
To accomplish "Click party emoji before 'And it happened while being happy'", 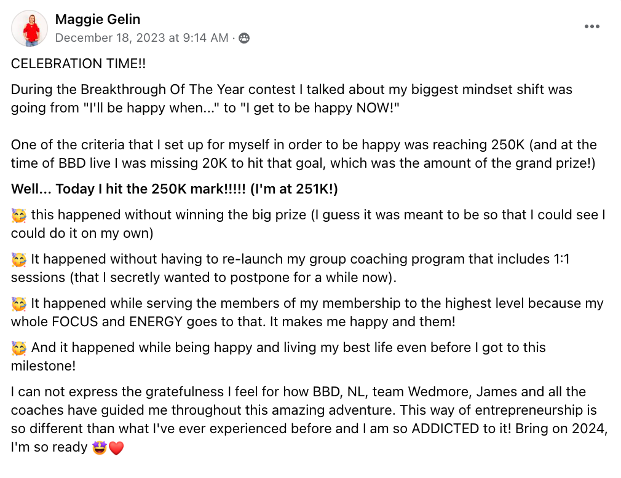I will tap(19, 348).
